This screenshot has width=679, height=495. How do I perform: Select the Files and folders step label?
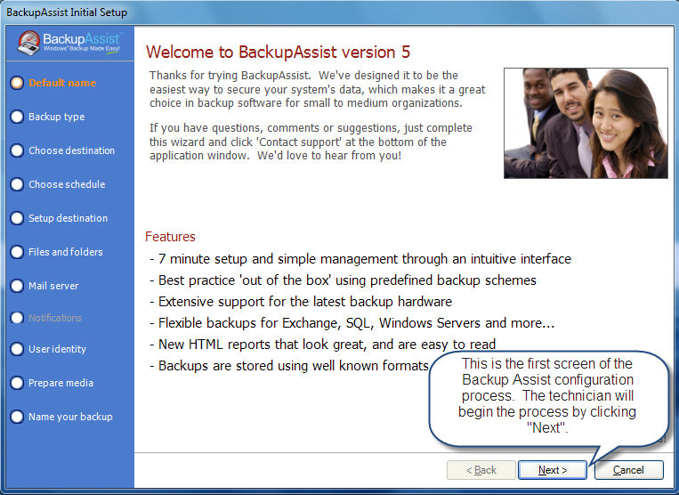pos(65,252)
